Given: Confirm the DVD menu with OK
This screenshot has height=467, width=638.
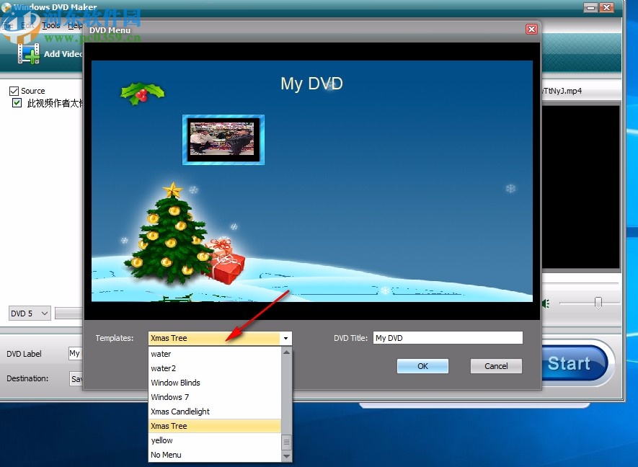Looking at the screenshot, I should [x=422, y=366].
